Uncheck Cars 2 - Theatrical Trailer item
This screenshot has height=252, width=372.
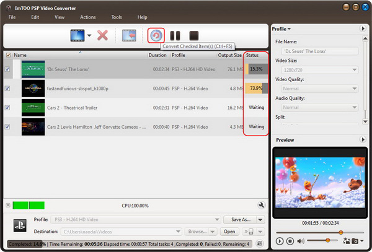pyautogui.click(x=7, y=108)
